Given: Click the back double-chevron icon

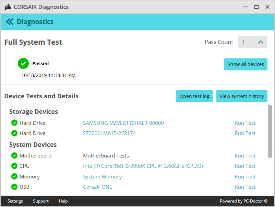Looking at the screenshot, I should pyautogui.click(x=10, y=22).
